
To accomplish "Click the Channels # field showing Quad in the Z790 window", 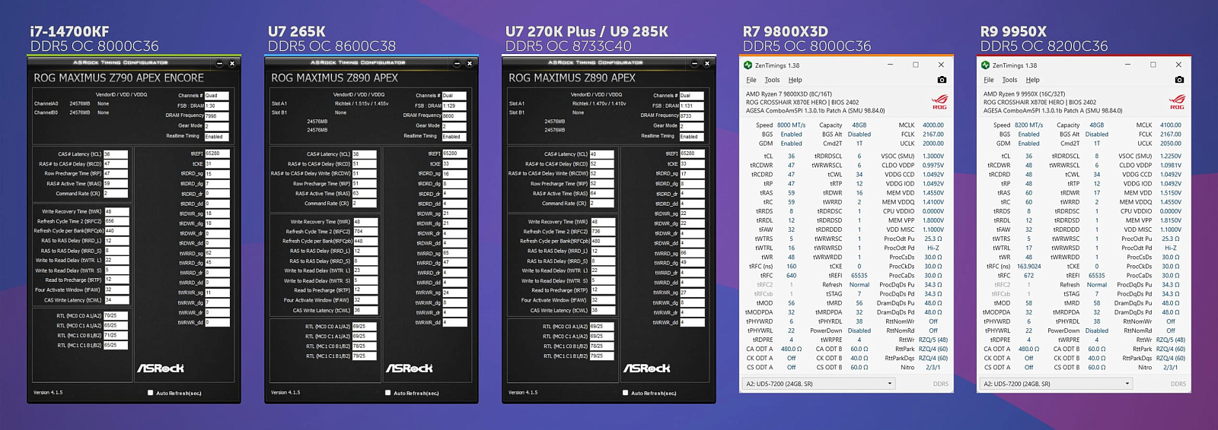I will coord(216,96).
